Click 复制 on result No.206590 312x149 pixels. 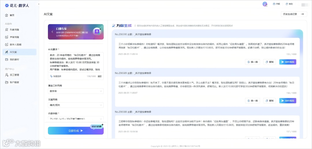click(x=270, y=62)
